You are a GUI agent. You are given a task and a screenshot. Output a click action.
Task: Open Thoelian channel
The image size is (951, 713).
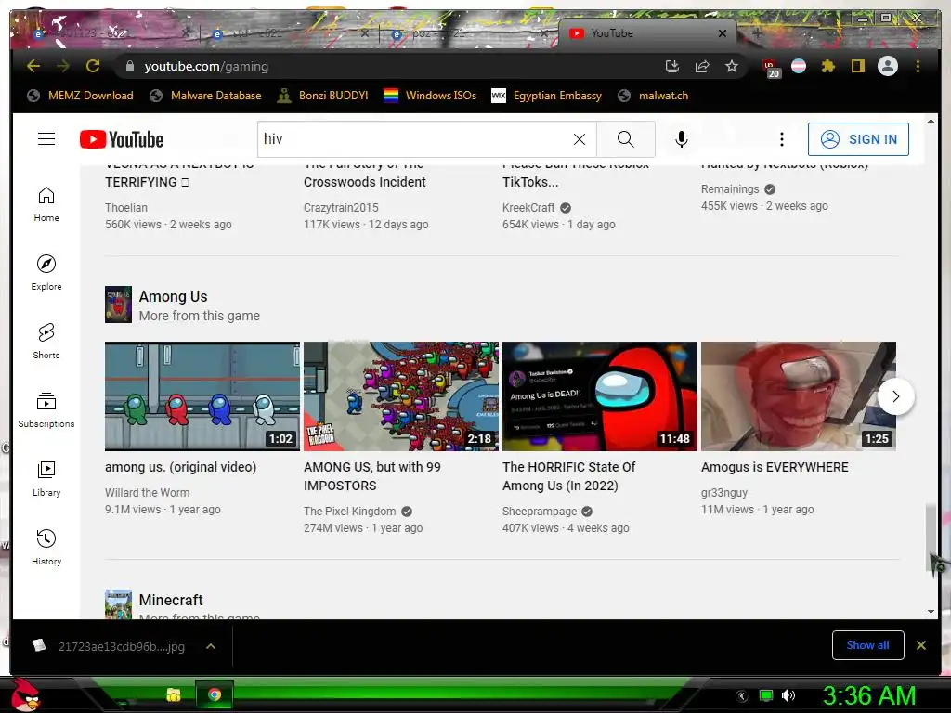click(x=126, y=207)
